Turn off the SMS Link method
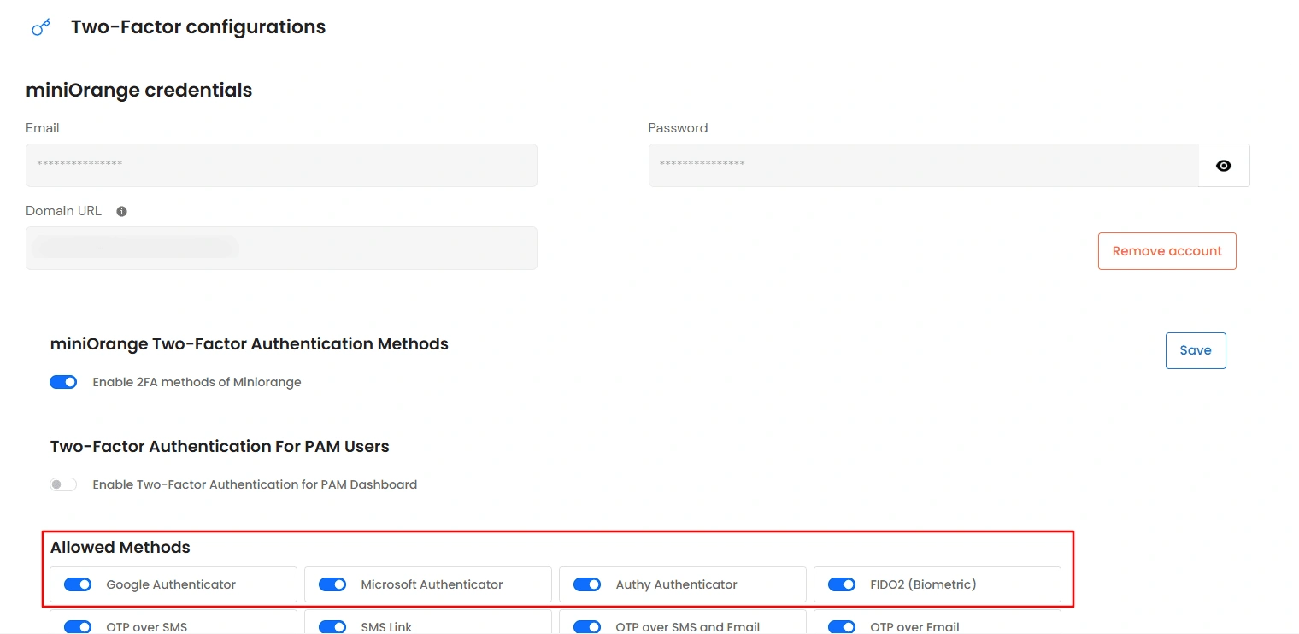1299x634 pixels. (x=332, y=627)
